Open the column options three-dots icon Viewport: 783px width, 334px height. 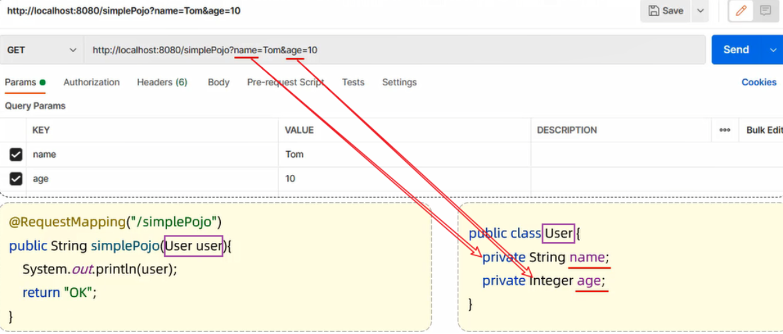pyautogui.click(x=724, y=130)
